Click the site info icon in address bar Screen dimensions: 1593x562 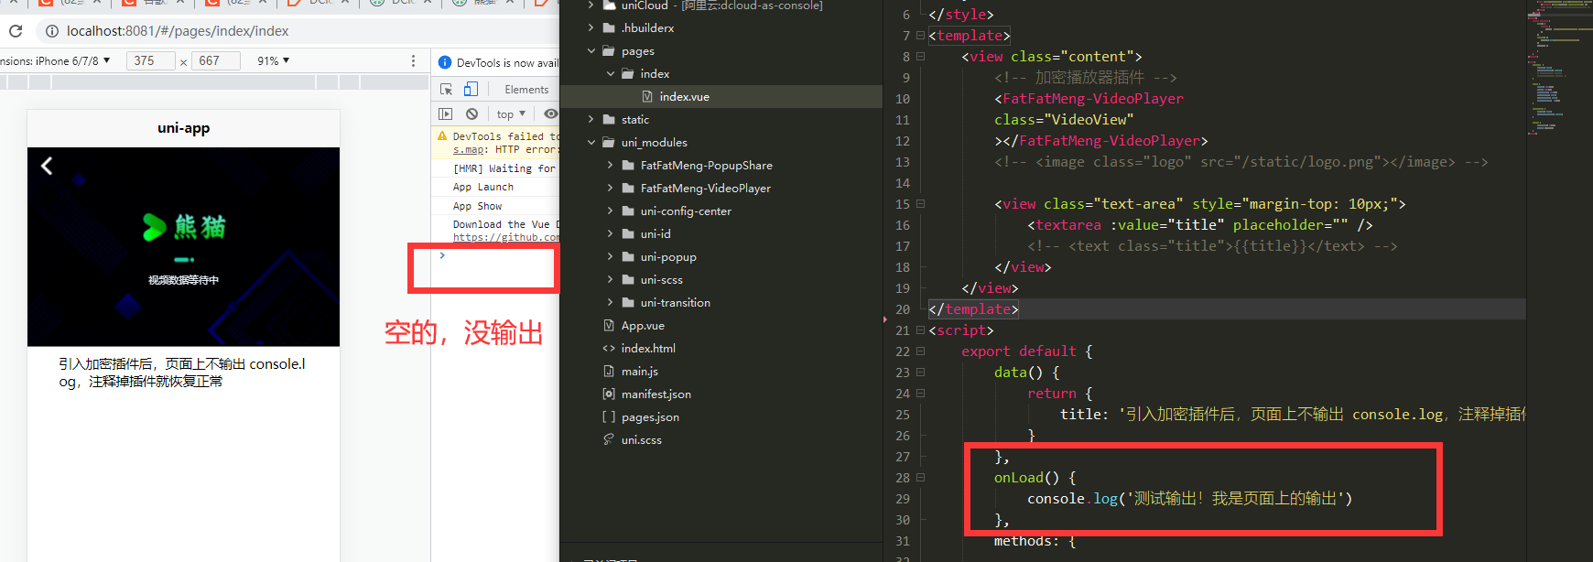(52, 31)
